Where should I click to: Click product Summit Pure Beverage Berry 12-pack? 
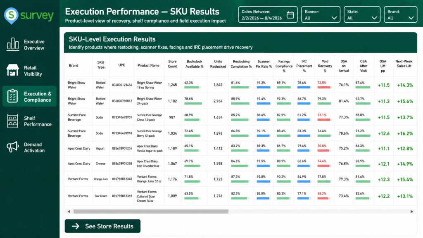point(149,133)
